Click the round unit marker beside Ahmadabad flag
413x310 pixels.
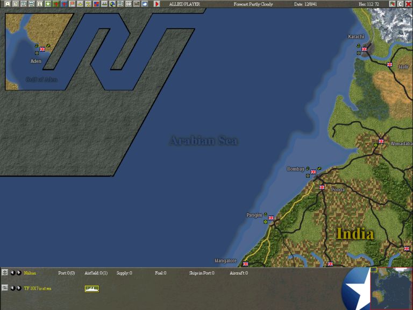click(375, 145)
